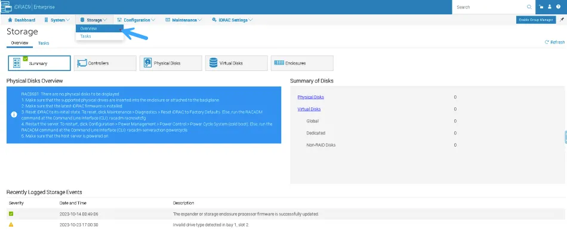Click the search magnifier icon
Screen dimensions: 567x244
[x=529, y=7]
